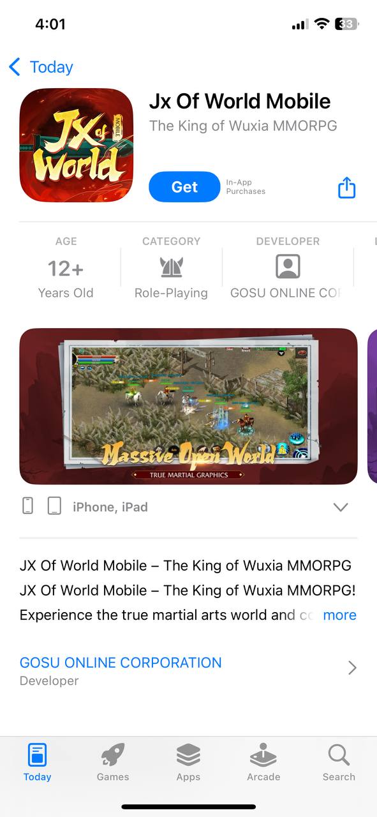Screen dimensions: 377x817
Task: Tap the share icon beside Get
Action: tap(346, 187)
